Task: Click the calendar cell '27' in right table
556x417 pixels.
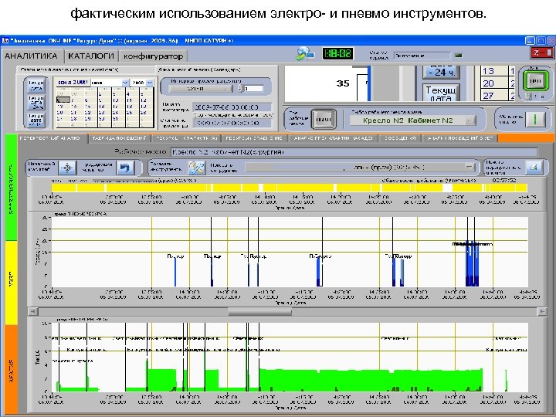Action: point(494,96)
